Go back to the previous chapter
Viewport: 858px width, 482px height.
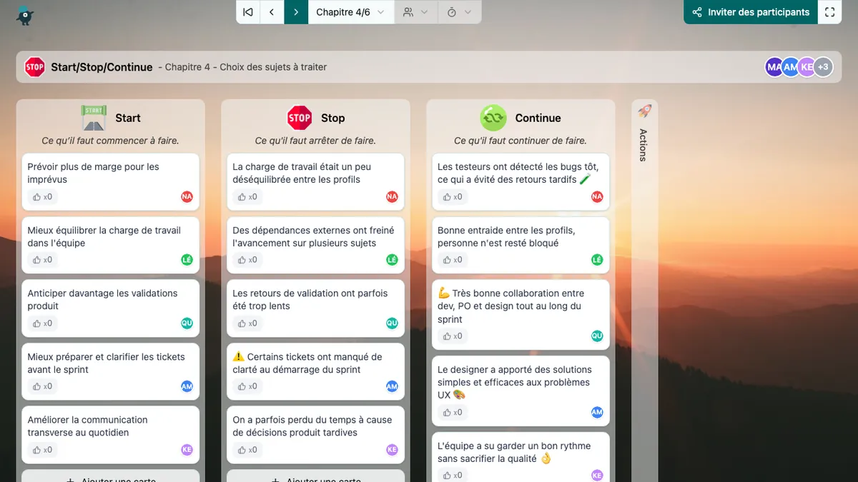(272, 12)
